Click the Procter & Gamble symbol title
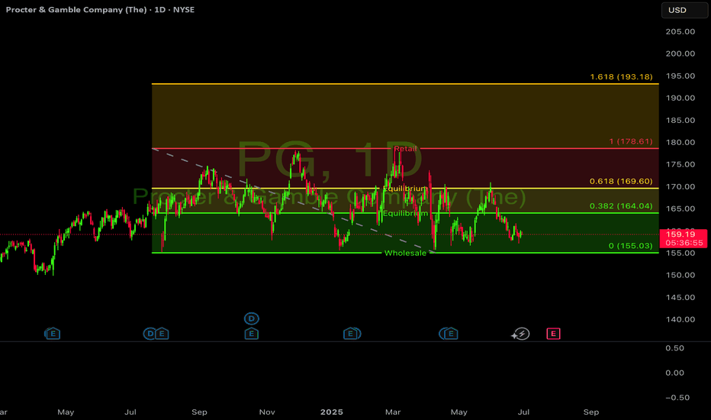The width and height of the screenshot is (711, 420). [100, 9]
